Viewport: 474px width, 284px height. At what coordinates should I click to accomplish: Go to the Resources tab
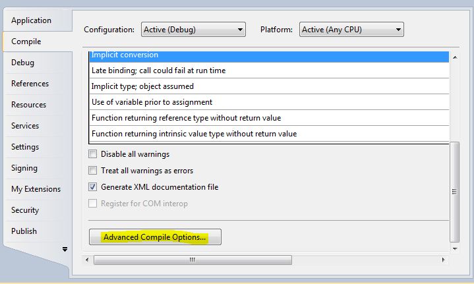38,105
